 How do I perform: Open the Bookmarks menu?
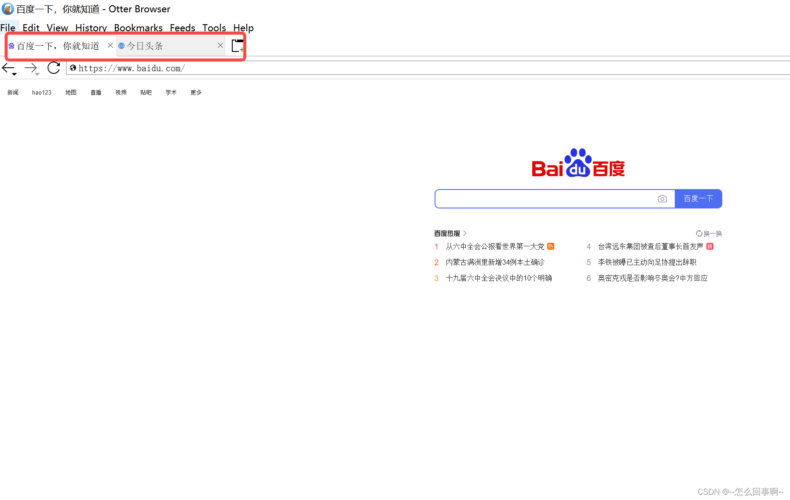(x=138, y=28)
